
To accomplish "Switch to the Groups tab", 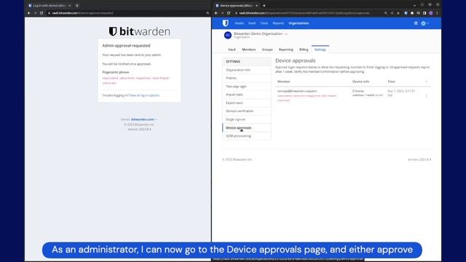I will pyautogui.click(x=267, y=49).
